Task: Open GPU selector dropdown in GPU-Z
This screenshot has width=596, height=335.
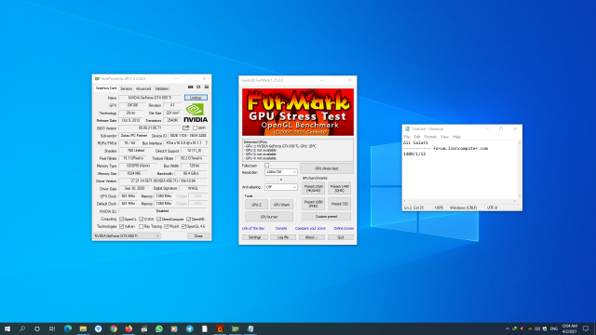Action: (127, 235)
